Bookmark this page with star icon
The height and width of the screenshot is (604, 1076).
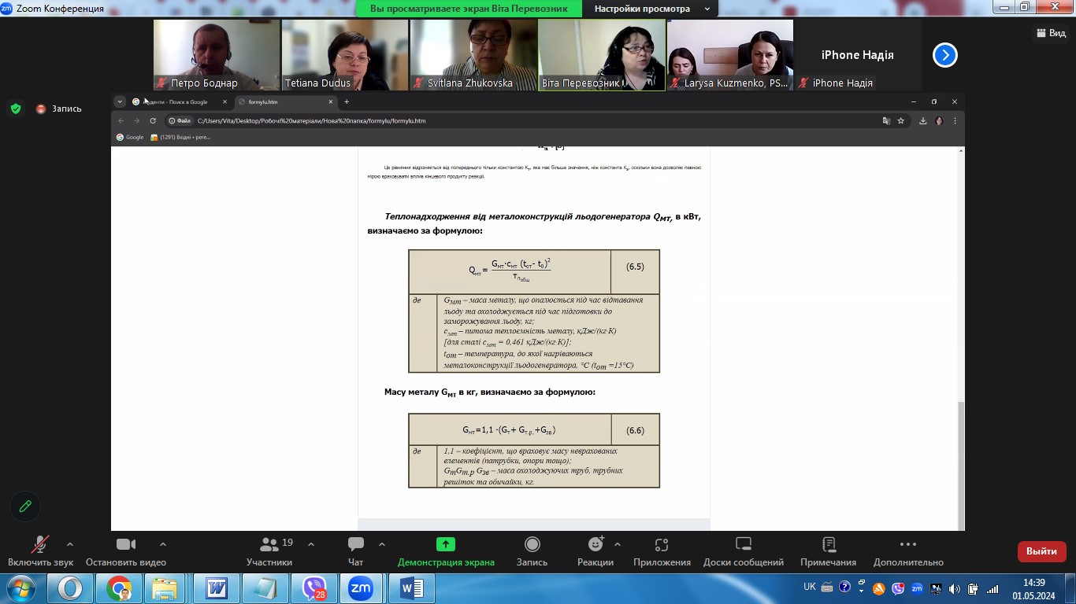click(x=900, y=121)
